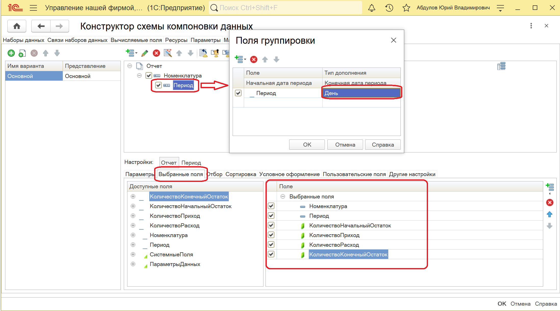Expand ПараметрыДанных in available fields
This screenshot has width=560, height=311.
click(x=133, y=264)
